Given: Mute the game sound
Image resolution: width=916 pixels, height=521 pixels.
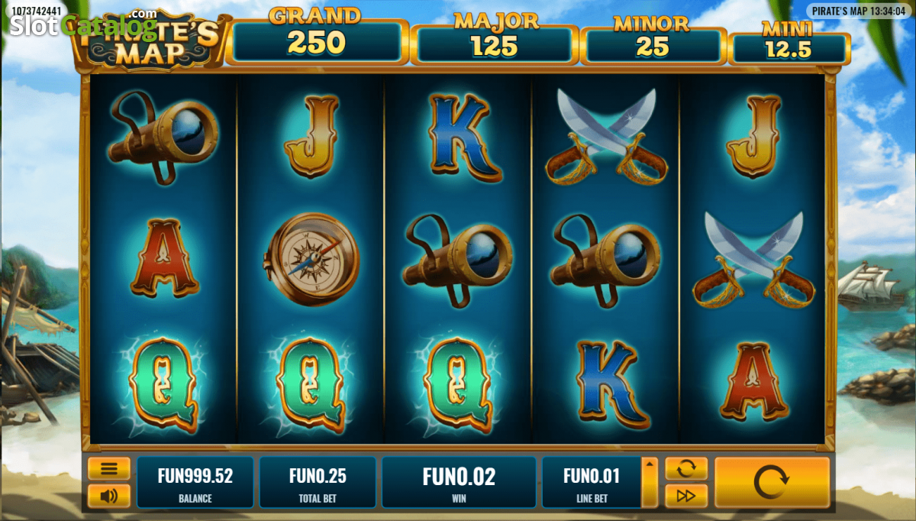Looking at the screenshot, I should [x=108, y=496].
